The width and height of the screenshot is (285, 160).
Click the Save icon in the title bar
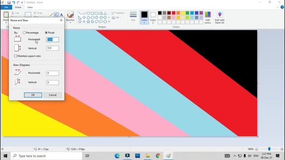(9, 3)
